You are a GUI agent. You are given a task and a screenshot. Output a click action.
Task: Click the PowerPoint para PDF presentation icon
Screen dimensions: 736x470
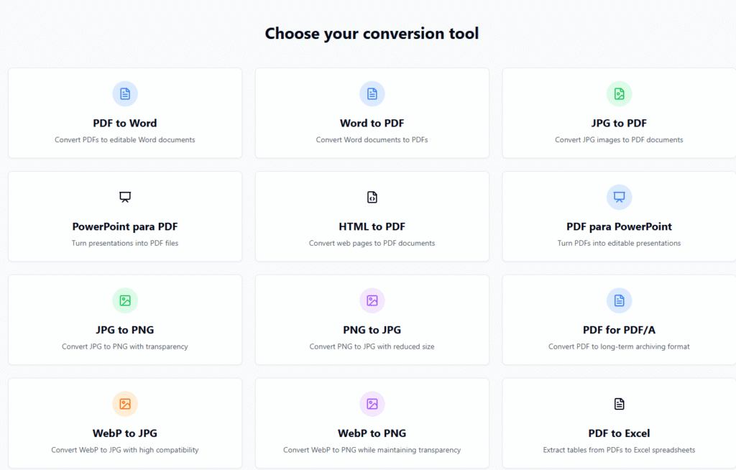[125, 197]
